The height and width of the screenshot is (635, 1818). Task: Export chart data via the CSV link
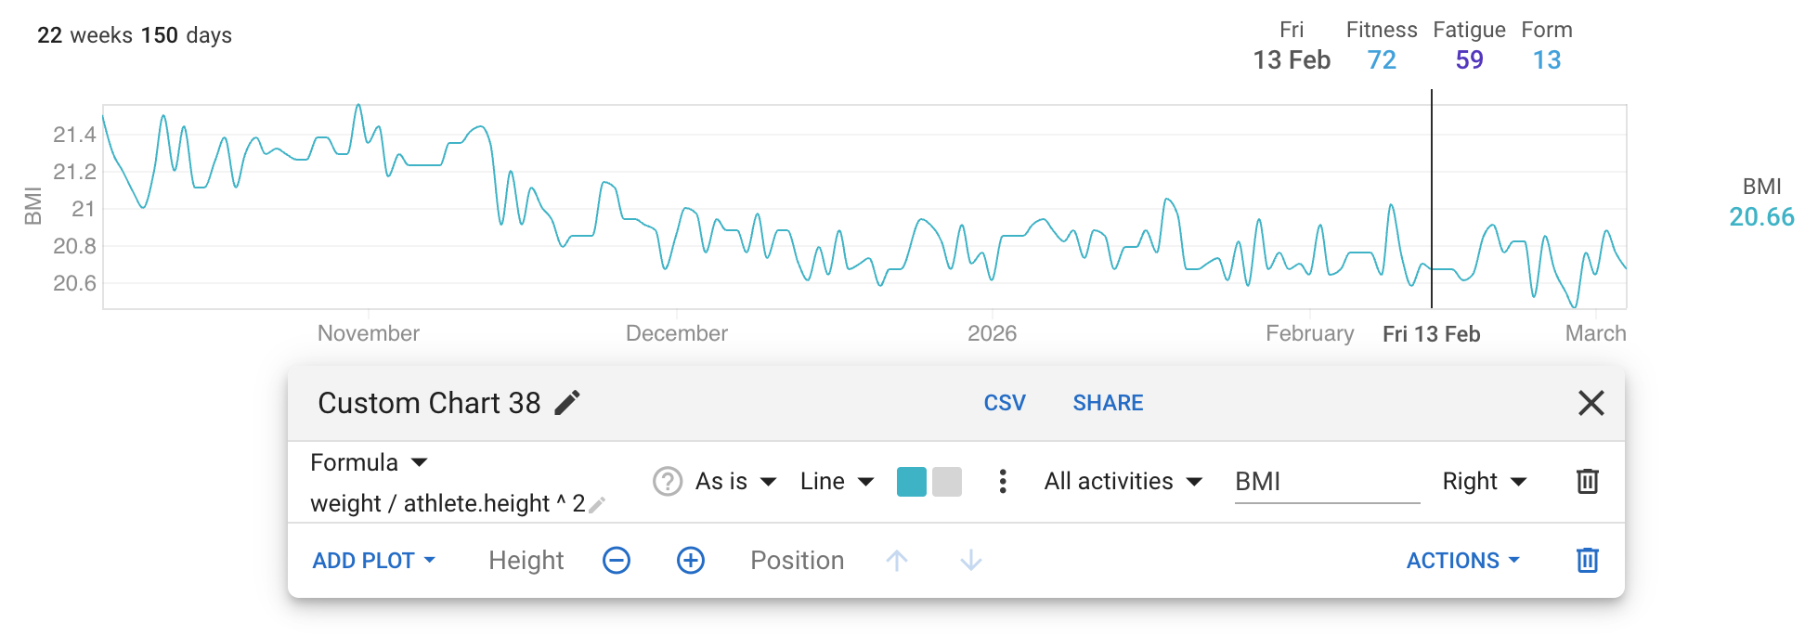click(x=1005, y=403)
